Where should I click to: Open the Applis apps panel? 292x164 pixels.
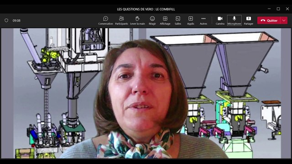(x=191, y=20)
